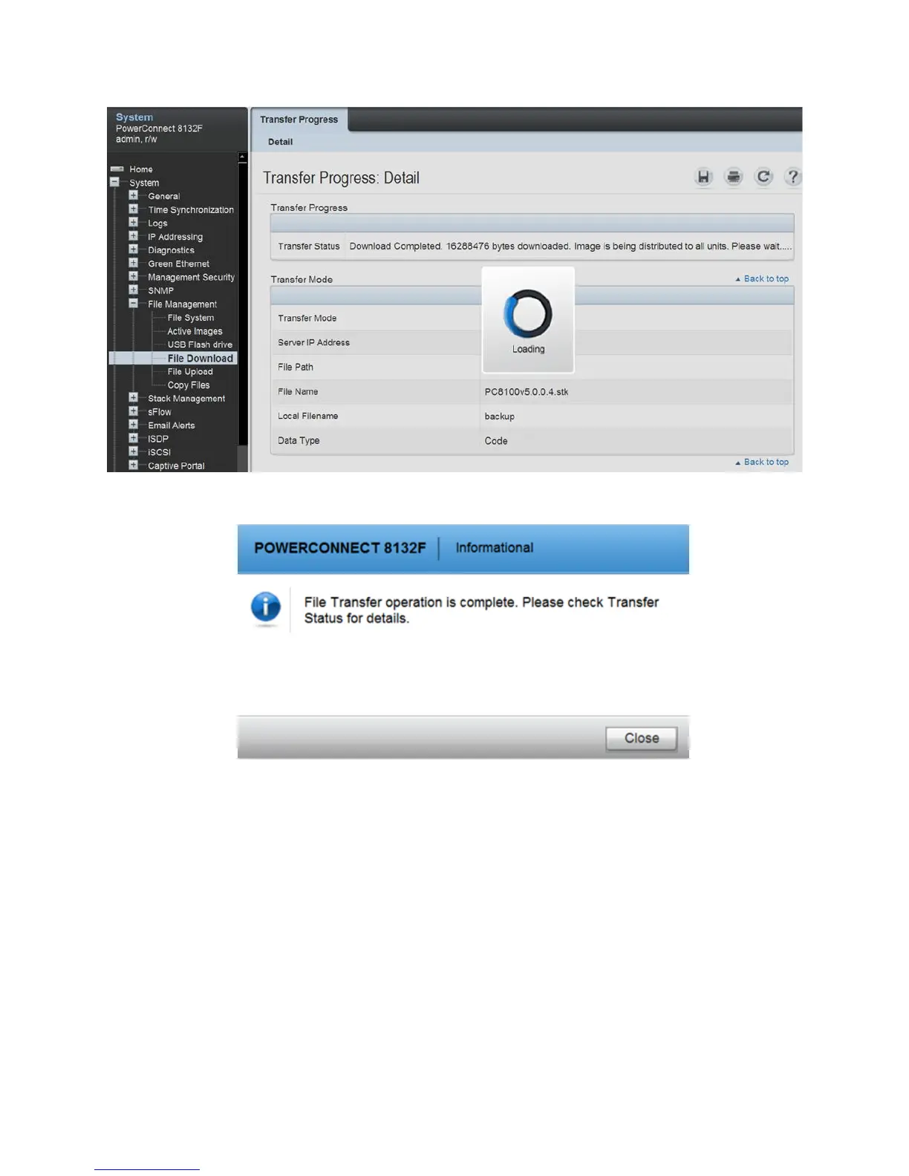Click the Stack Management tree label

click(x=186, y=399)
